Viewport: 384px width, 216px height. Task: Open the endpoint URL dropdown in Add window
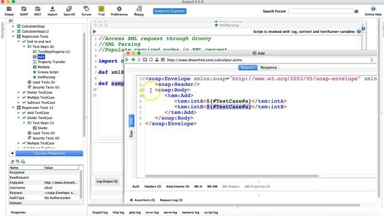(x=371, y=60)
